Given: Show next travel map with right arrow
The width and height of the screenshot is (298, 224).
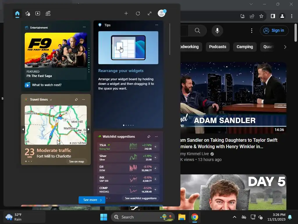Looking at the screenshot, I should (x=88, y=129).
